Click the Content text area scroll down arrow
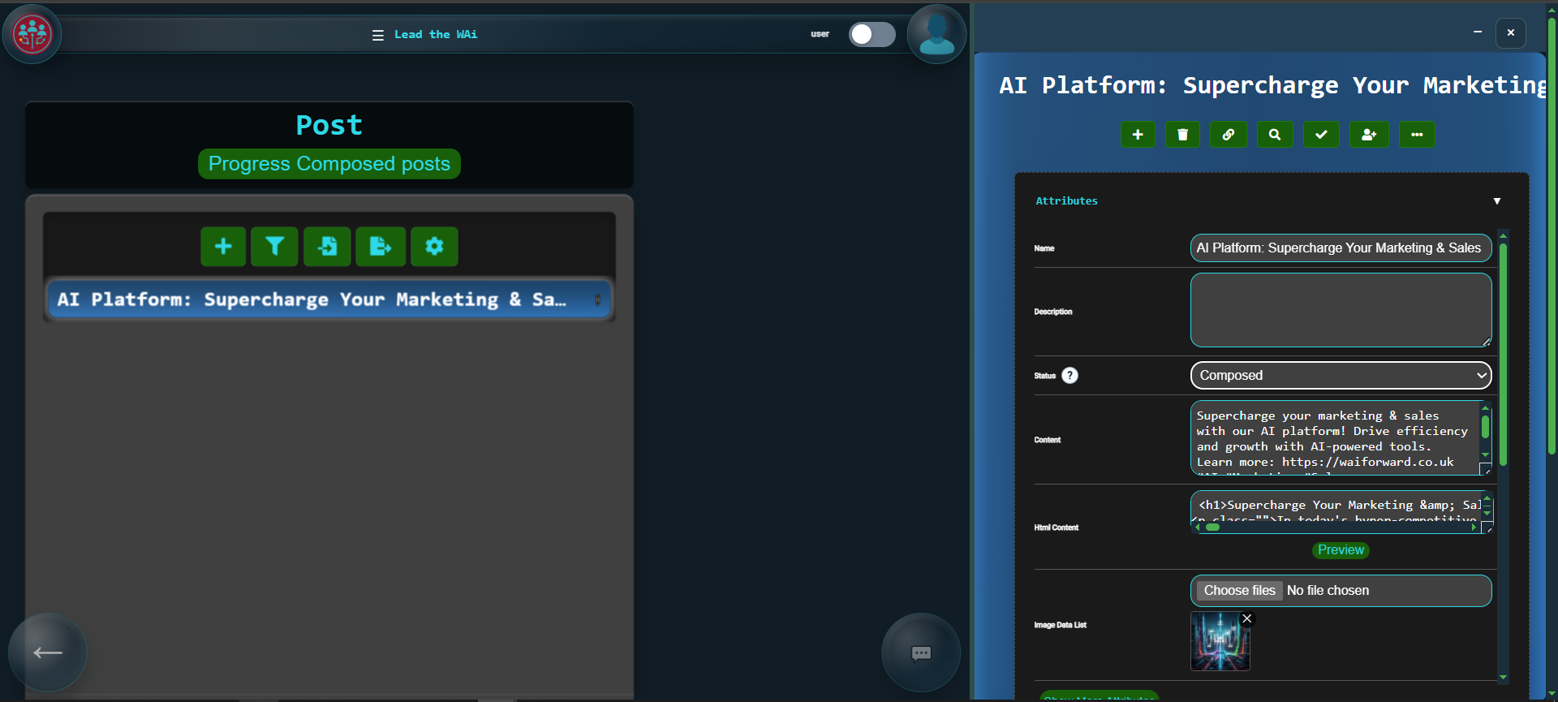The image size is (1558, 702). (1485, 455)
